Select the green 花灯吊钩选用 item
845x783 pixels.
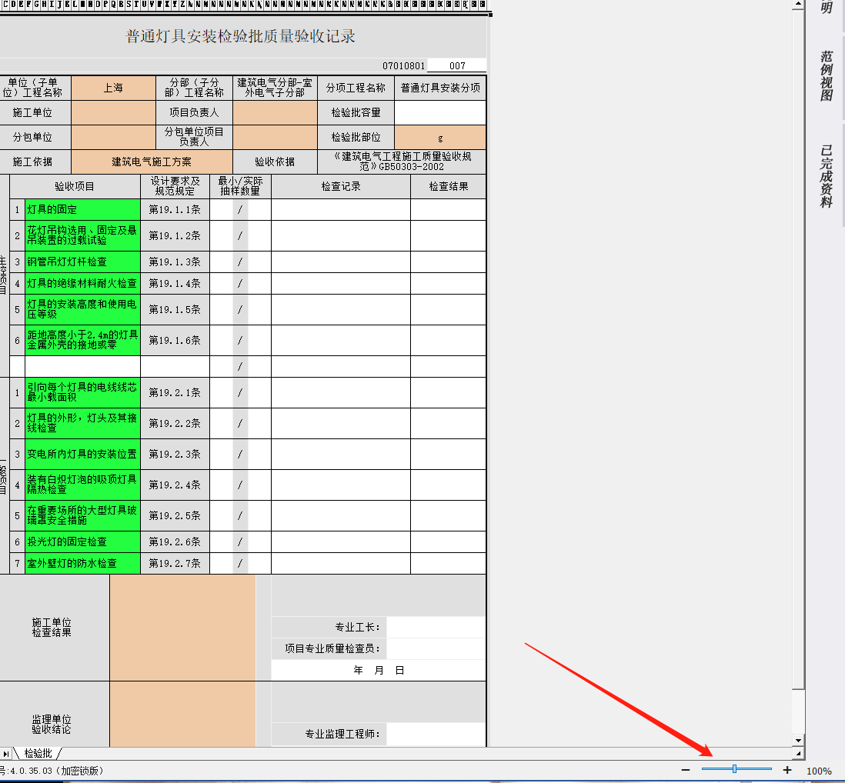pos(82,235)
